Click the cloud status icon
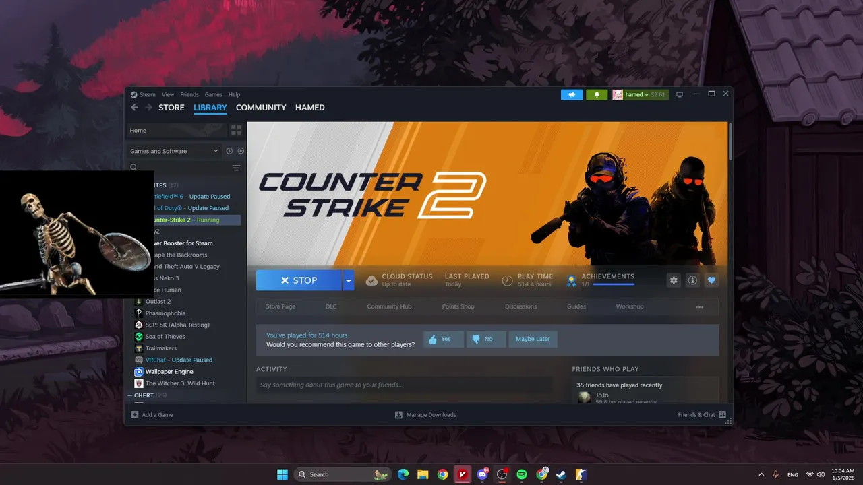 (371, 280)
